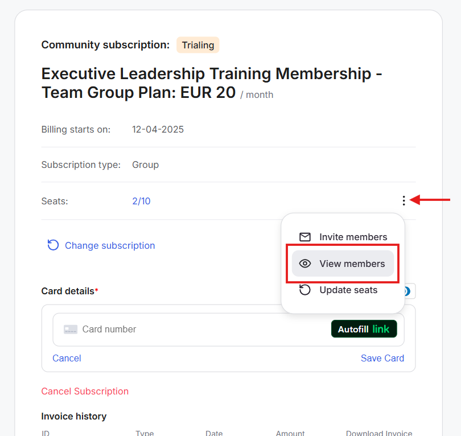The width and height of the screenshot is (461, 436).
Task: Choose View members in the popup menu
Action: 352,264
